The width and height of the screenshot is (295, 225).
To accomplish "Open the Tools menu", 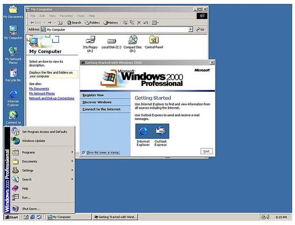I will (81, 16).
